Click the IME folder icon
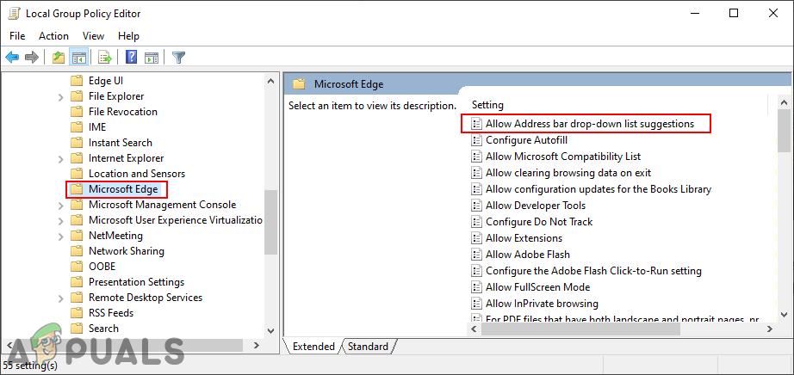The image size is (794, 375). [x=77, y=127]
